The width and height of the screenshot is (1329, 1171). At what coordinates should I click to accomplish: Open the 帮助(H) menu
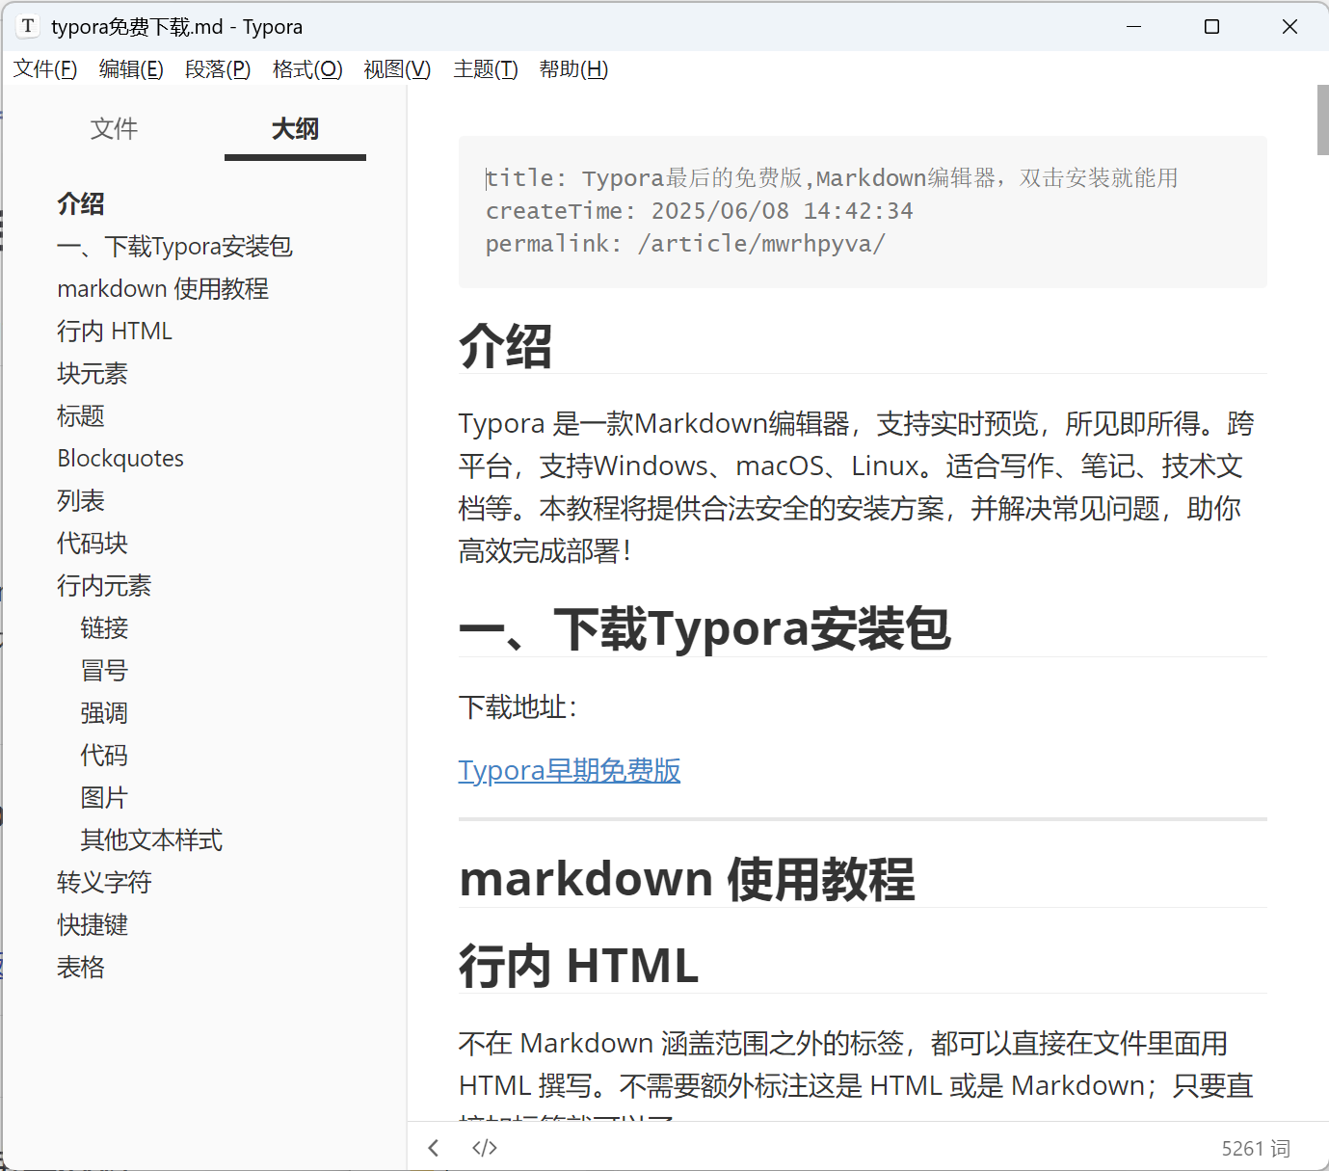[573, 68]
